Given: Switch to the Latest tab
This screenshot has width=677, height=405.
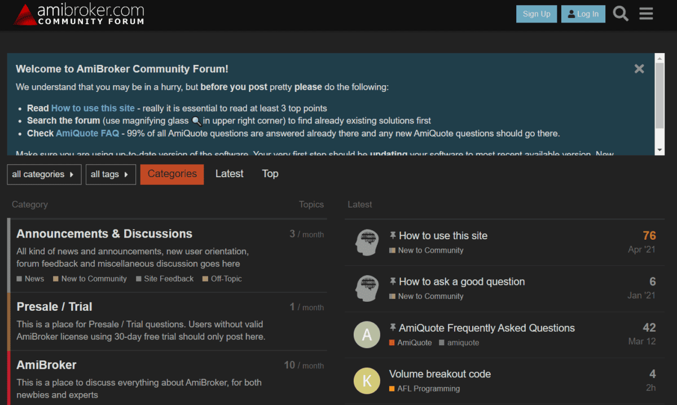Looking at the screenshot, I should 229,174.
